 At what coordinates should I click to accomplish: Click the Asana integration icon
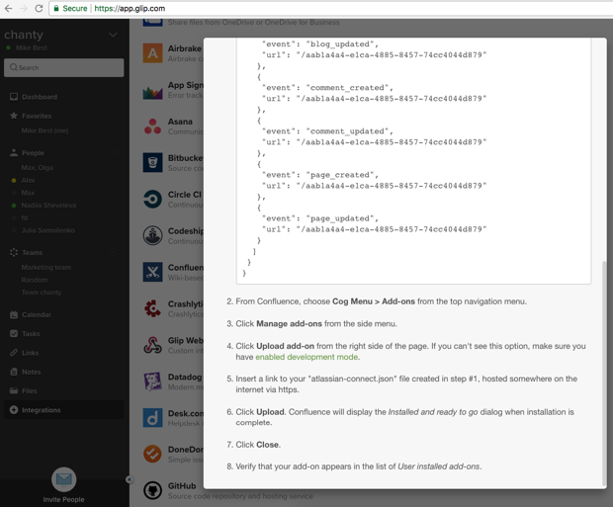point(153,127)
